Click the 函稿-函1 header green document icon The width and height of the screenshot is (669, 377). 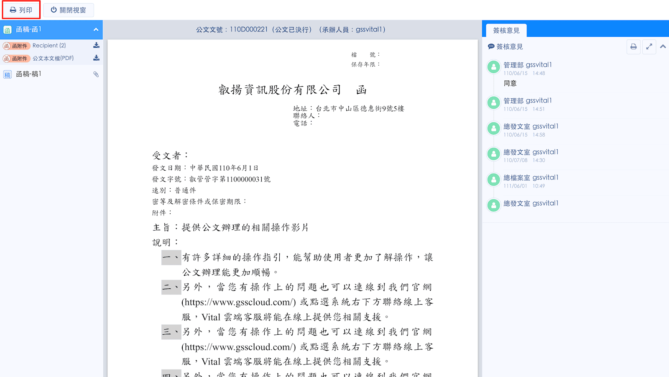coord(8,30)
